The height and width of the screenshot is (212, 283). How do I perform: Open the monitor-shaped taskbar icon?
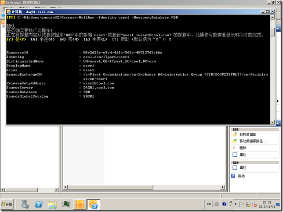(x=66, y=205)
